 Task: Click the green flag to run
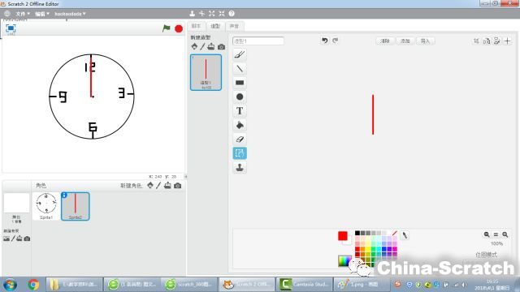tap(166, 28)
